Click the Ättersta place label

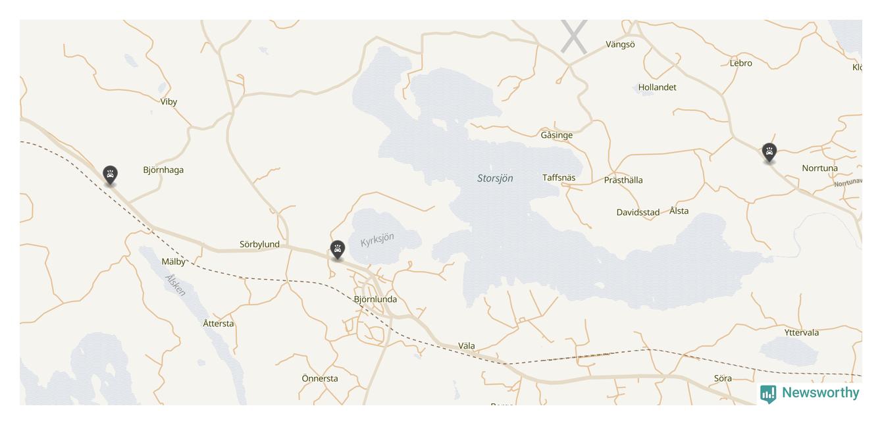click(219, 324)
